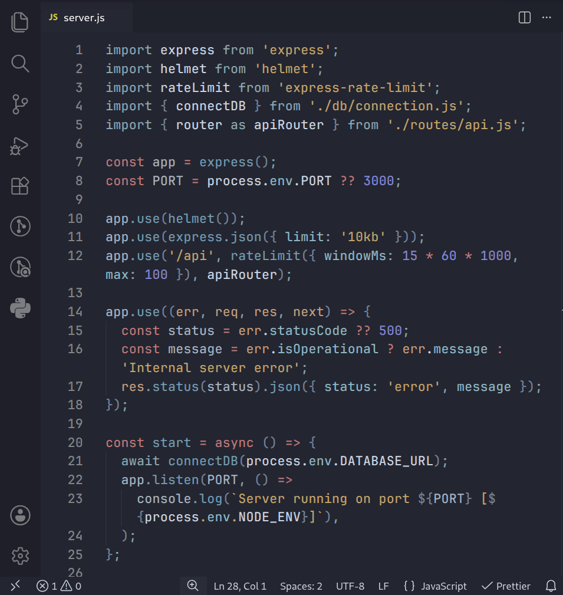Screen dimensions: 563x595
Task: Open the Accounts menu
Action: 20,515
